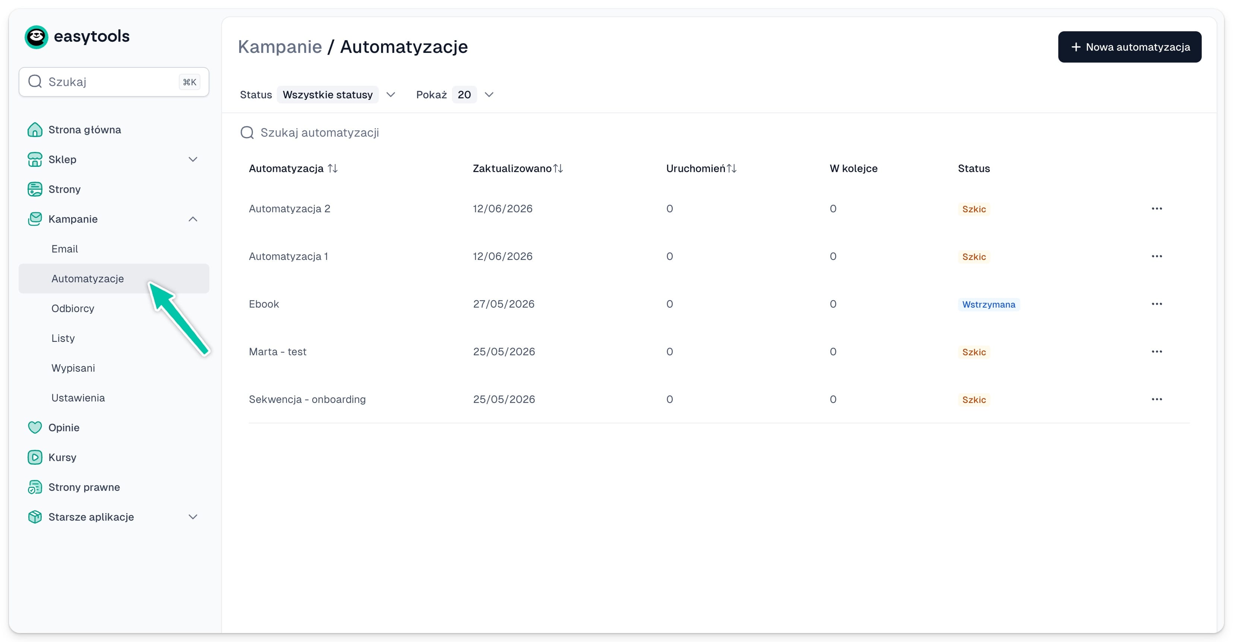The image size is (1233, 642).
Task: Click the Sklep shop icon
Action: click(35, 159)
